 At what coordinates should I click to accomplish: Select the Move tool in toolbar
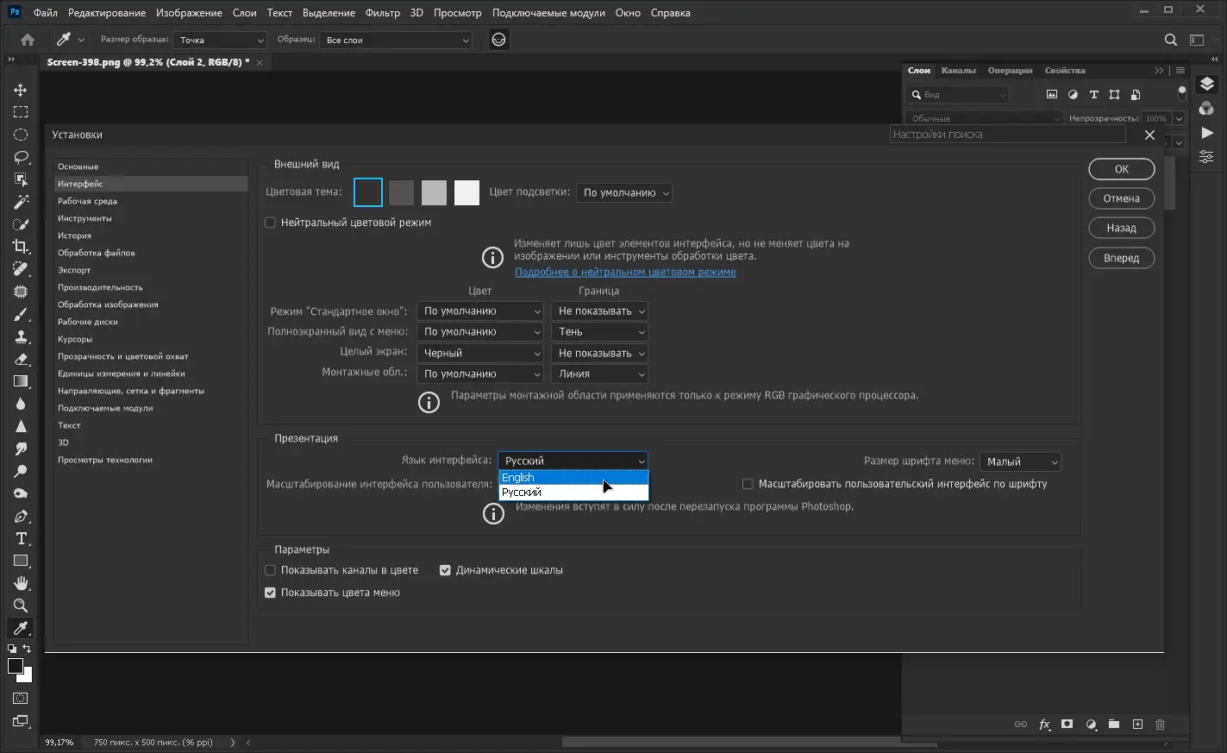coord(21,90)
